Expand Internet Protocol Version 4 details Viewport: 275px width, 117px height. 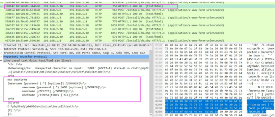(1, 49)
